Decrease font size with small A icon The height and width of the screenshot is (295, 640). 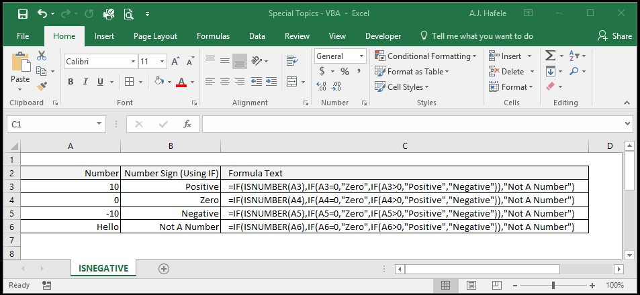pyautogui.click(x=190, y=62)
